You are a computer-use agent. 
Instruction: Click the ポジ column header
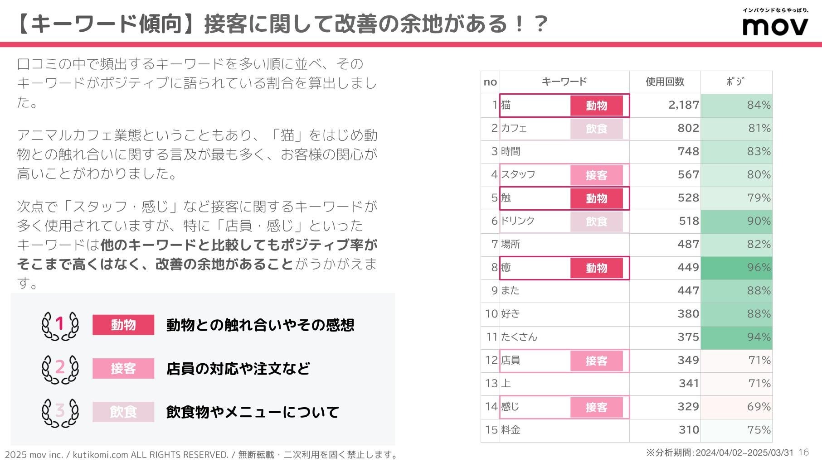tap(735, 82)
